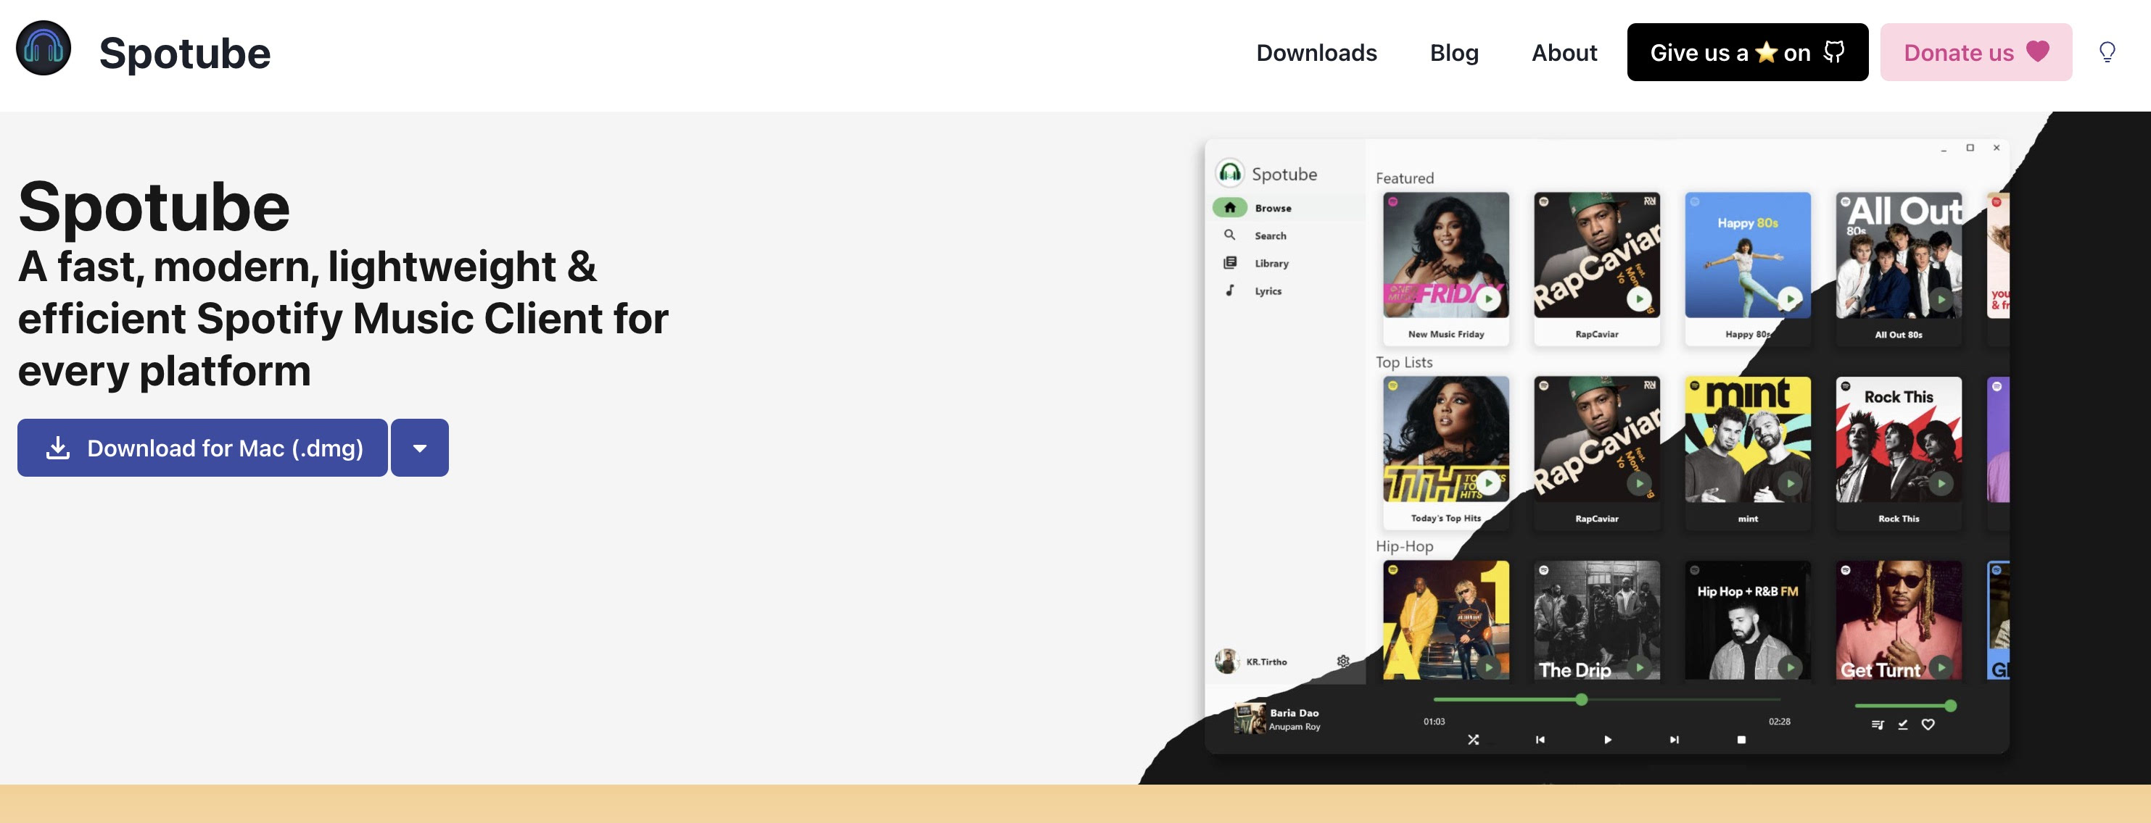Play the Featured RapCaviar playlist
The height and width of the screenshot is (823, 2151).
tap(1639, 298)
